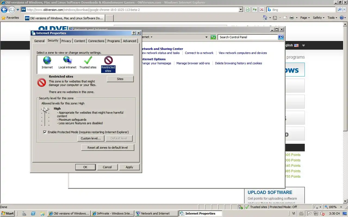Click Reset all zones to default level

[x=108, y=148]
